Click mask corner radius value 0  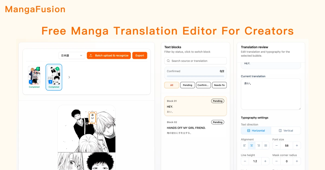[x=287, y=161]
